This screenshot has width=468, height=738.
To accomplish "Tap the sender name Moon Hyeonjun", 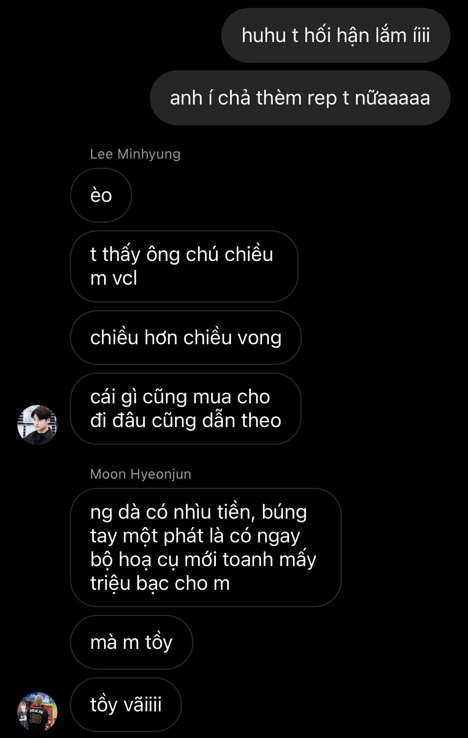I will click(141, 474).
